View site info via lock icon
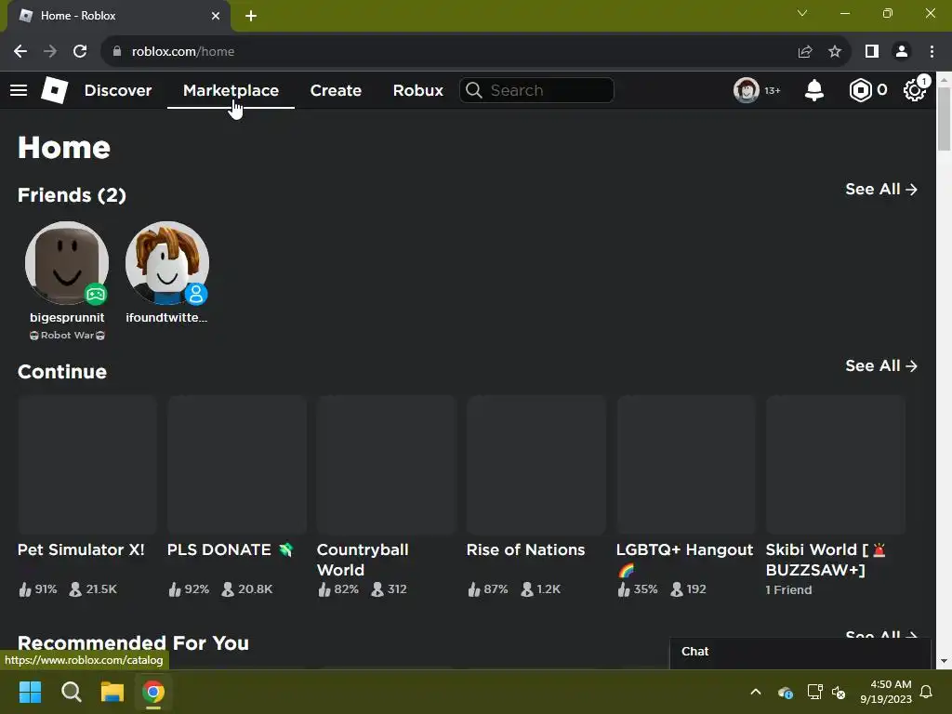 [x=117, y=52]
